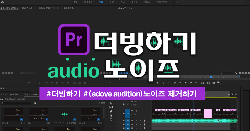Image resolution: width=250 pixels, height=131 pixels.
Task: Mute audio track A1
Action: (x=136, y=121)
